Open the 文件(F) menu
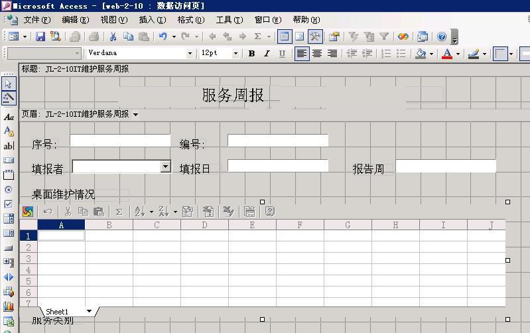Image resolution: width=530 pixels, height=333 pixels. click(37, 20)
